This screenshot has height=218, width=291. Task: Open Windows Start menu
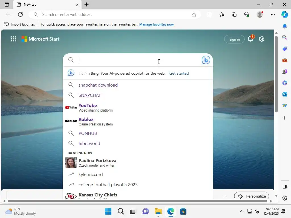(x=108, y=211)
